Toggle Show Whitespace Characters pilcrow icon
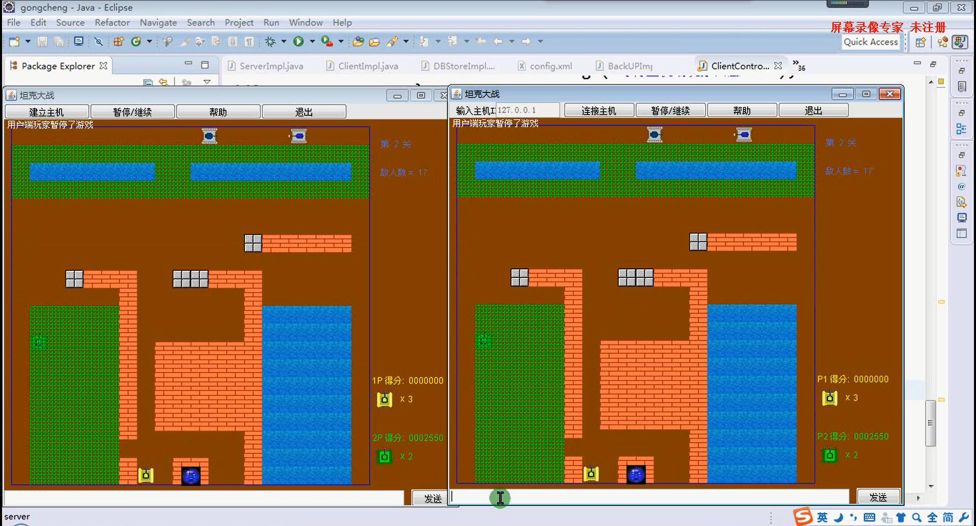 (249, 42)
